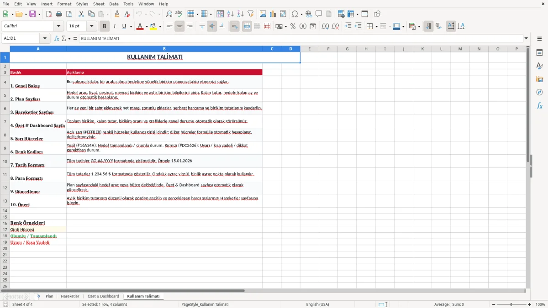Switch to Özet & Dashboard sheet tab
548x308 pixels.
point(103,296)
